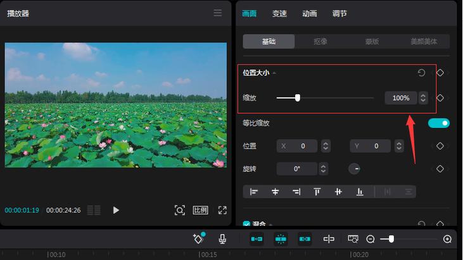Align clip to right edge
Screen dimensions: 463x260
(296, 192)
